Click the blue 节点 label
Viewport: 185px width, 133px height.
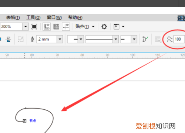[x=33, y=121]
